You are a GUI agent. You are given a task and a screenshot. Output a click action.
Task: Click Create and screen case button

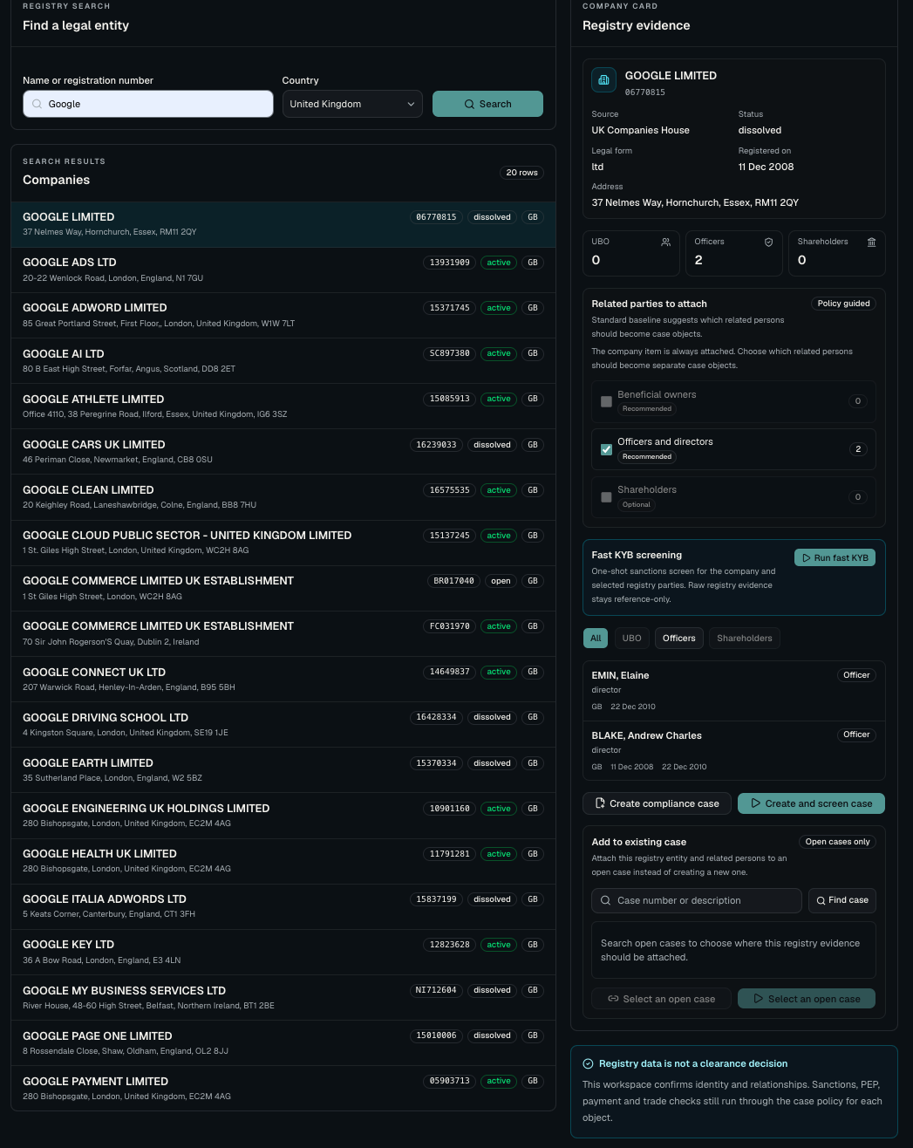[811, 803]
